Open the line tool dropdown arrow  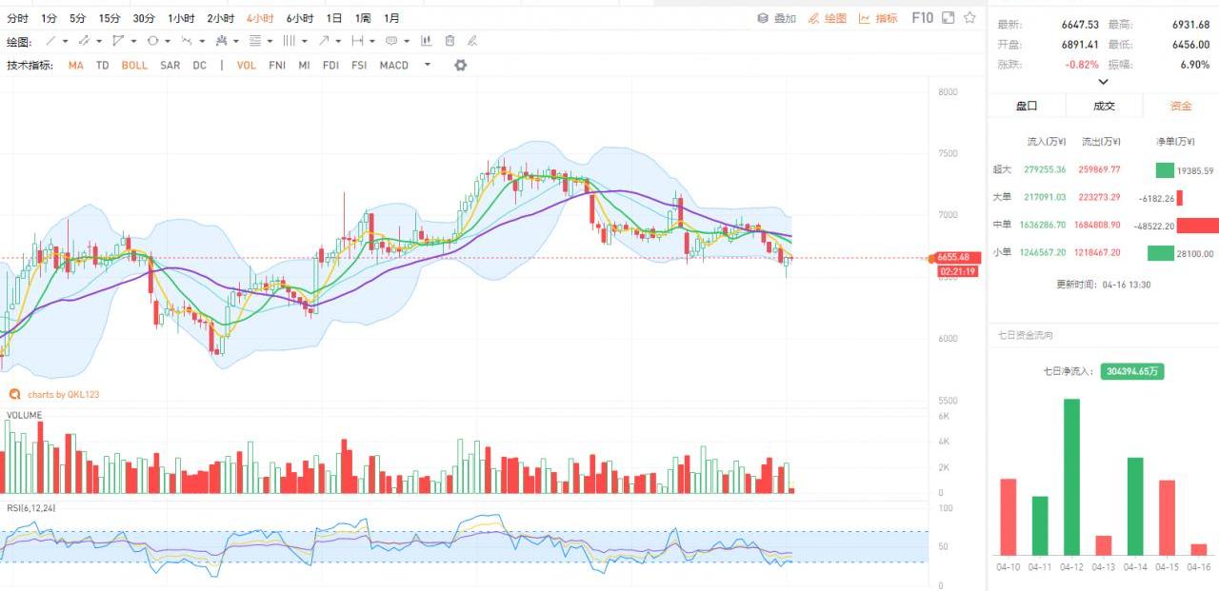[65, 41]
